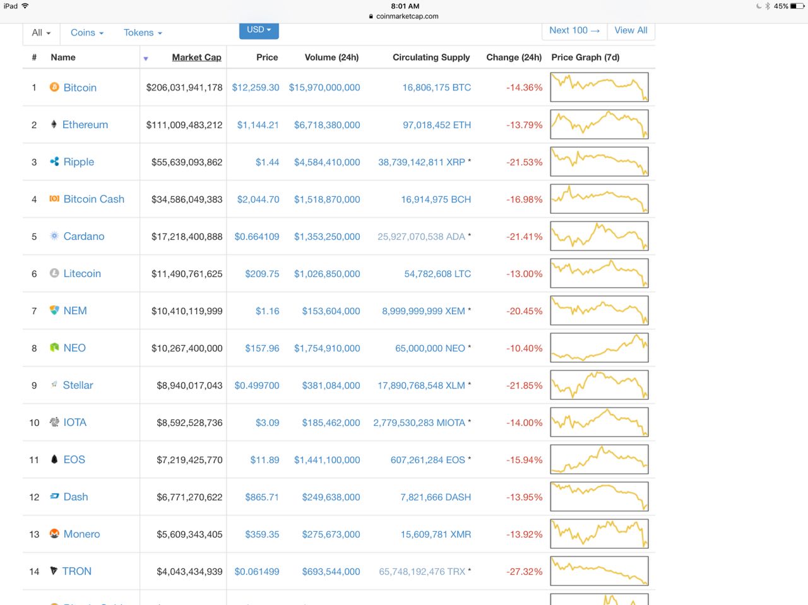Viewport: 808px width, 605px height.
Task: Tap the Do Not Disturb moon icon
Action: [x=759, y=6]
